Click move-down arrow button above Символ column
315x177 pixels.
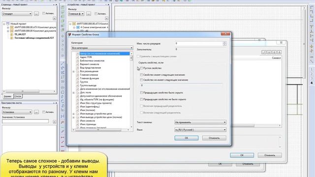[279, 53]
